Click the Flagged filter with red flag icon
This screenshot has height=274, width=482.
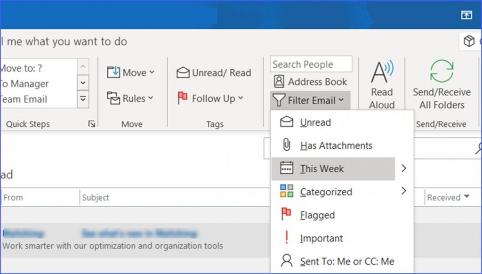coord(318,215)
